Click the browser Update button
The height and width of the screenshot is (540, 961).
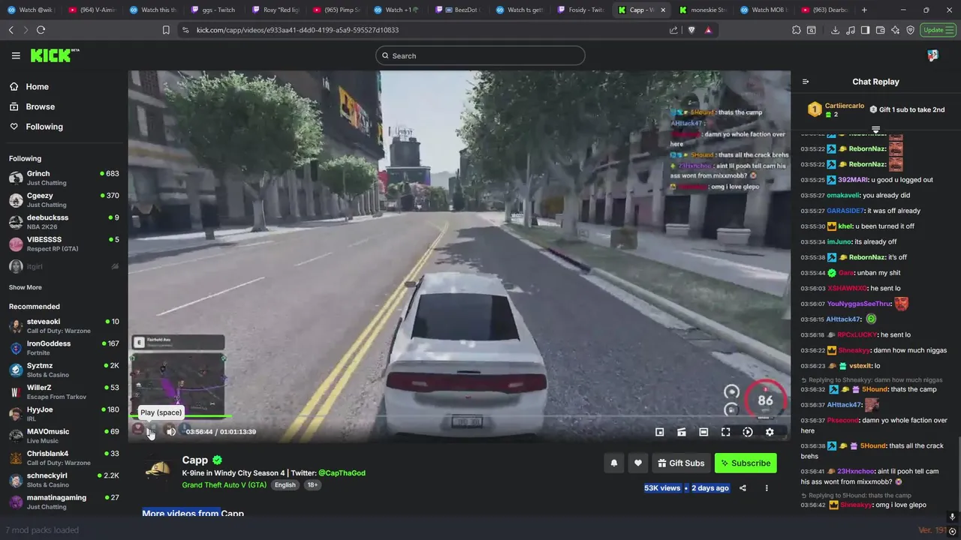[938, 30]
